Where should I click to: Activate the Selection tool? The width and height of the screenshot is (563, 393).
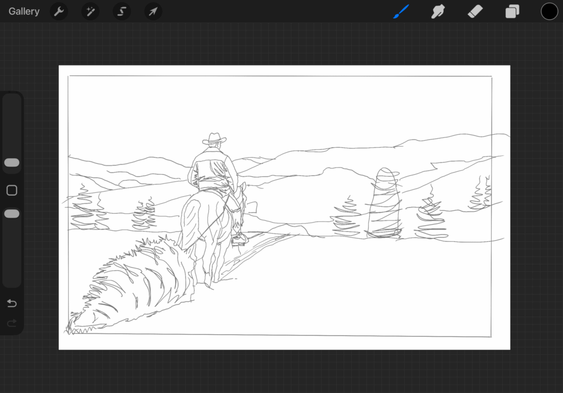click(x=122, y=12)
